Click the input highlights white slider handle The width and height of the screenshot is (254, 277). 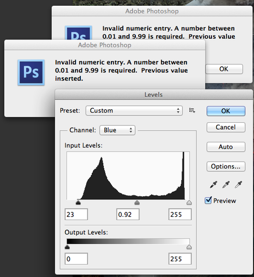coord(189,202)
